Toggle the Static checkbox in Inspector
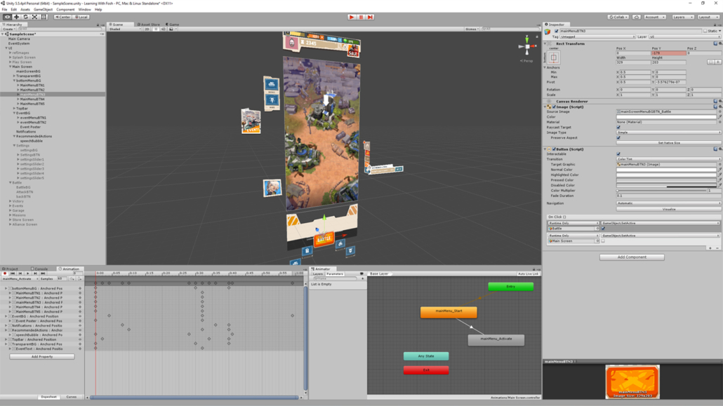Screen dimensions: 723x406 click(705, 31)
